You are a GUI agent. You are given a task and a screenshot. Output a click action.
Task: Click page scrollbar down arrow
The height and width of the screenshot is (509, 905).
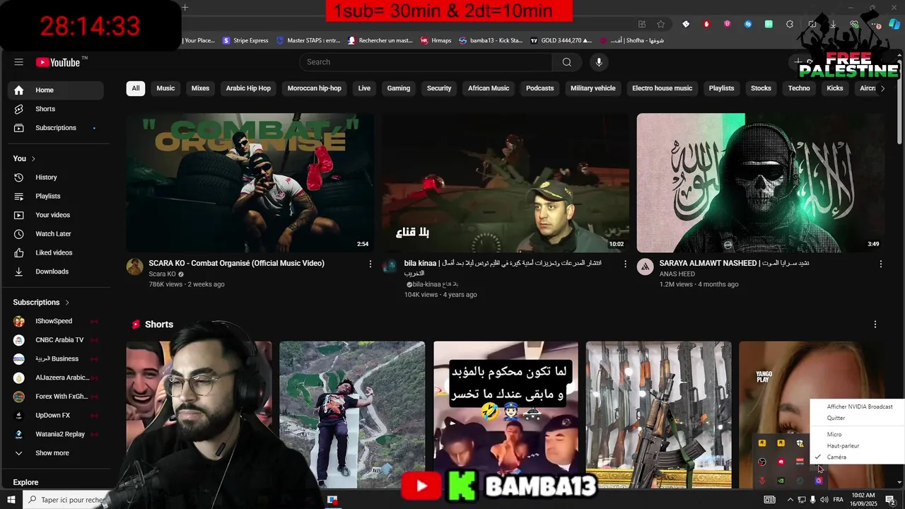click(899, 483)
